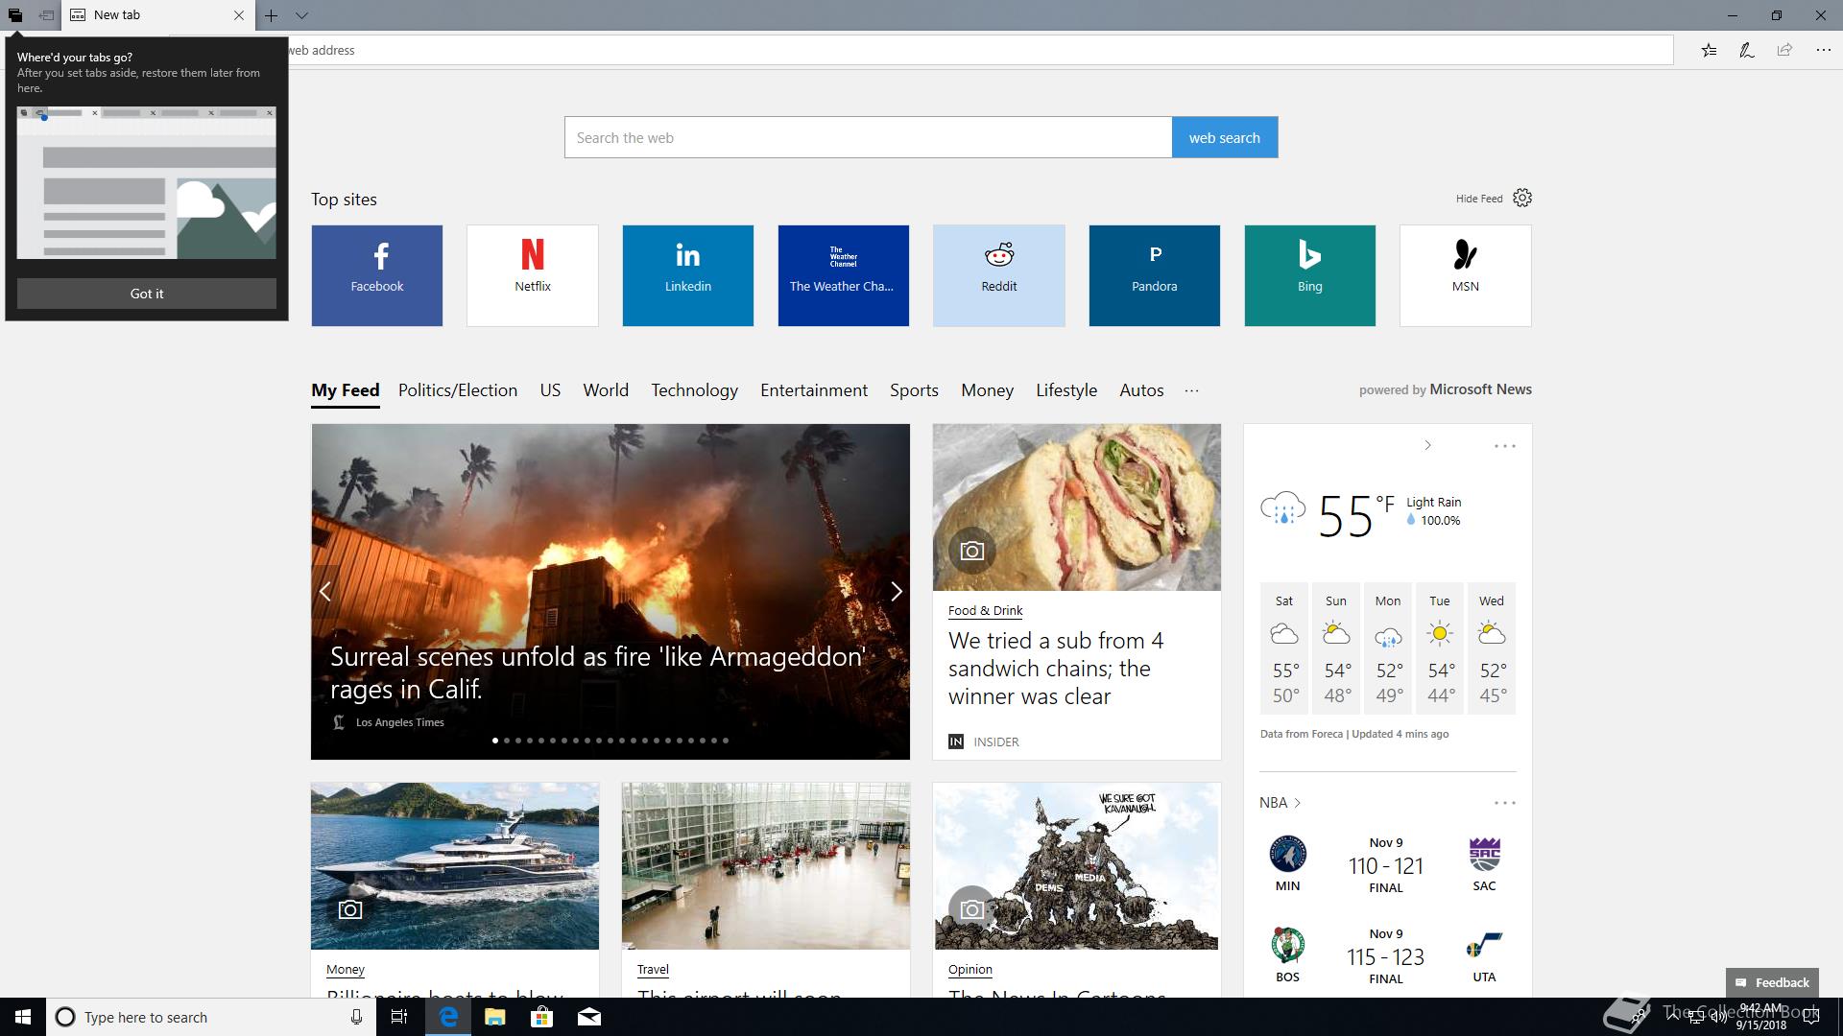The image size is (1843, 1036).
Task: Open Settings and more ellipsis menu
Action: click(1823, 50)
